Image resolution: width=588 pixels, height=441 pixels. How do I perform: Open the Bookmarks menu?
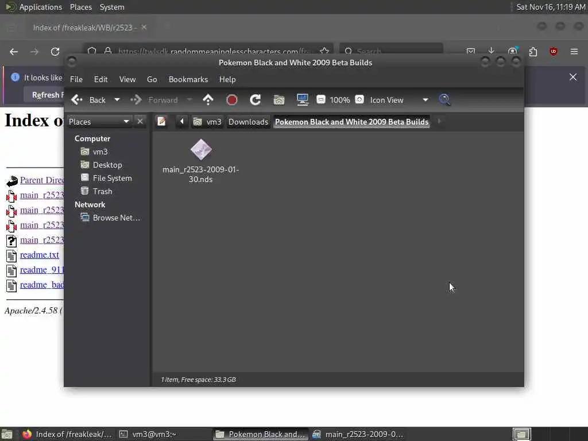tap(188, 79)
